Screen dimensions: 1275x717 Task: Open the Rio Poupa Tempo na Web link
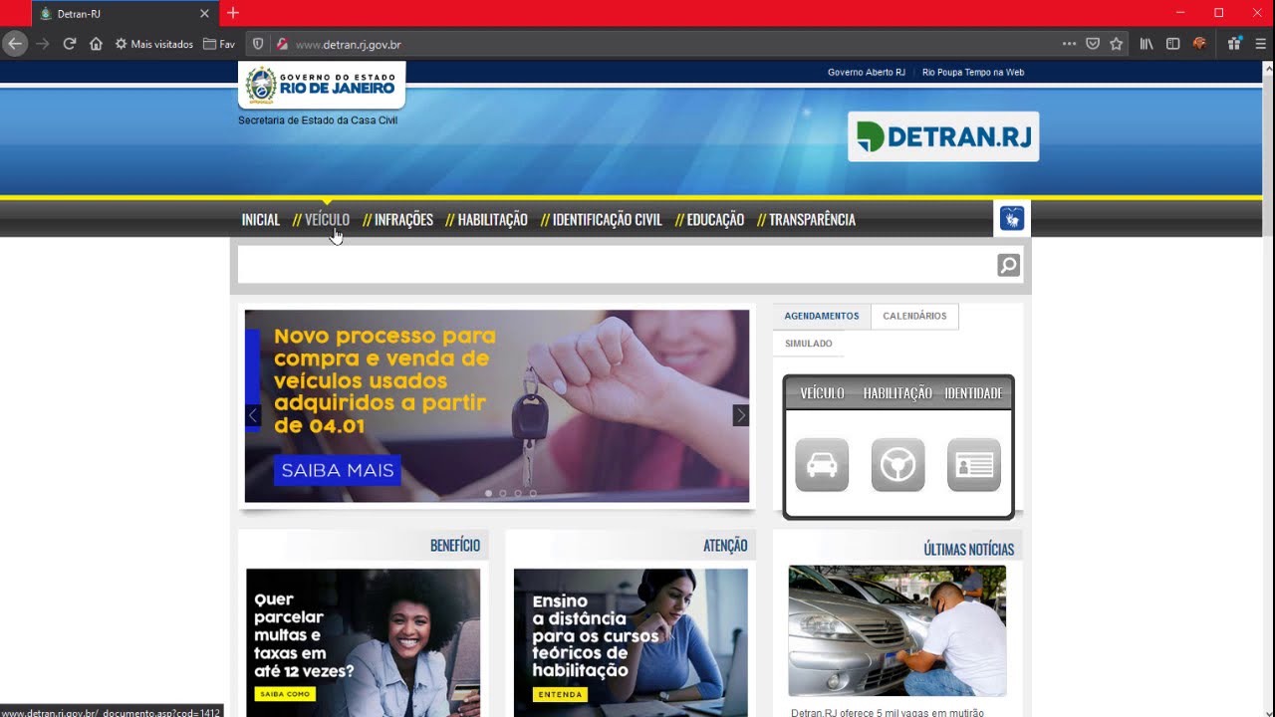pos(973,72)
